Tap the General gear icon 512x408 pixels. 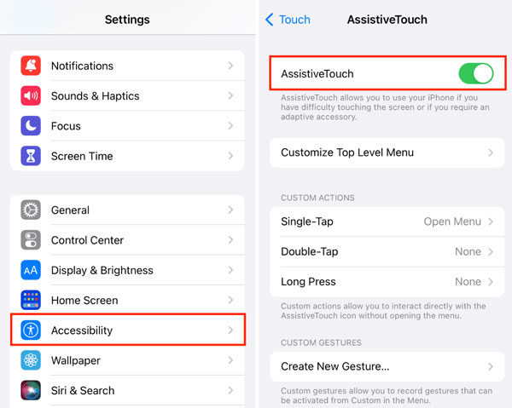[31, 210]
